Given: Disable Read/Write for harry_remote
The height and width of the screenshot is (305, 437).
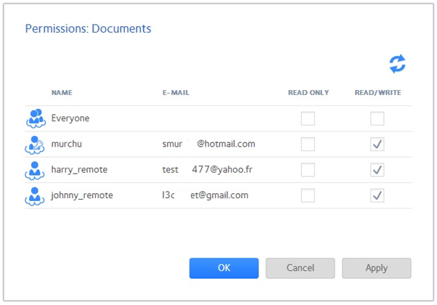Looking at the screenshot, I should point(377,170).
